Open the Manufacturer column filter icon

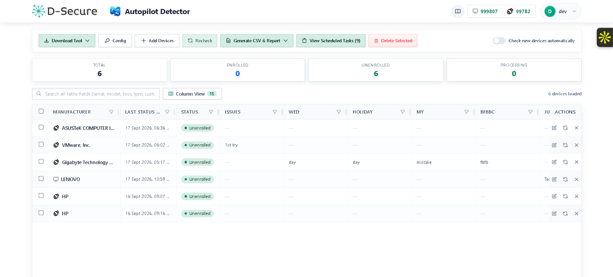point(111,112)
